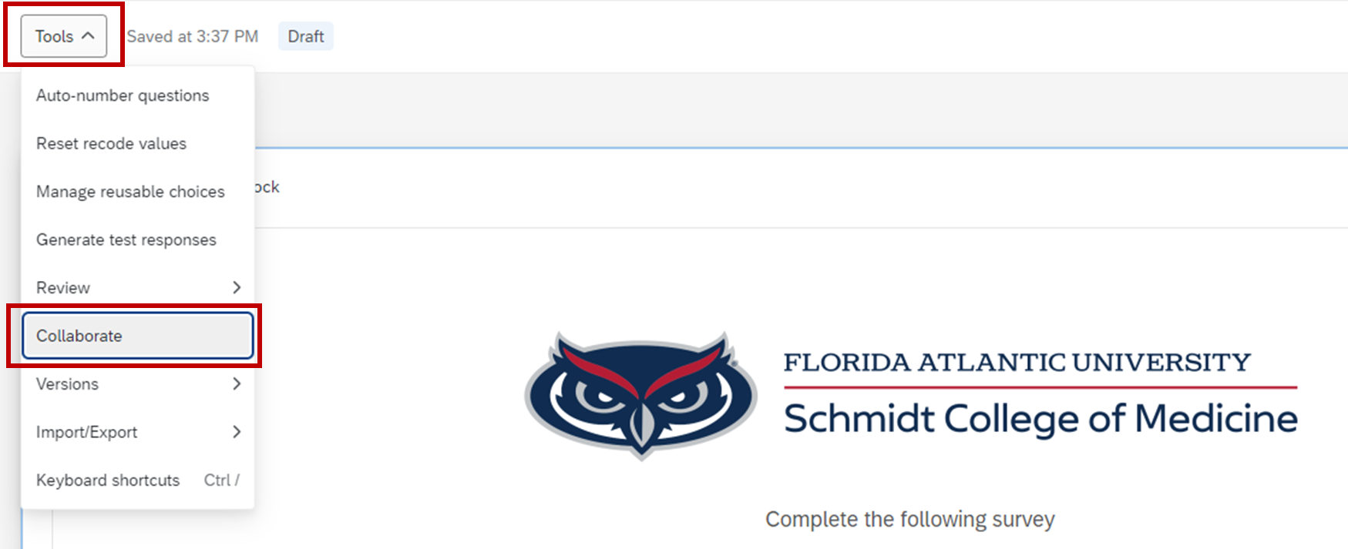Click the Draft status badge
The width and height of the screenshot is (1348, 549).
click(306, 36)
